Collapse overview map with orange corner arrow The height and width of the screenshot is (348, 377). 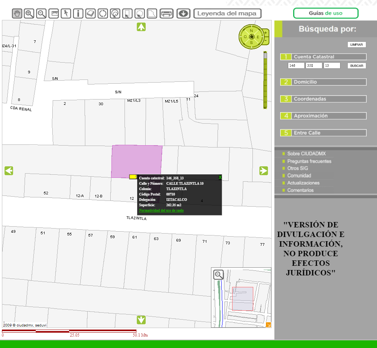(268, 325)
